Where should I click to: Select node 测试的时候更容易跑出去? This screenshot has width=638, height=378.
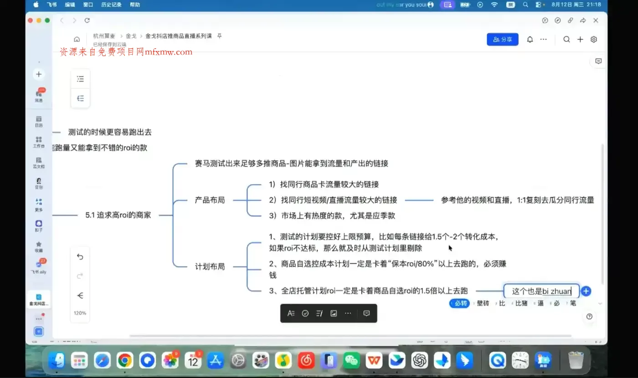(x=110, y=132)
